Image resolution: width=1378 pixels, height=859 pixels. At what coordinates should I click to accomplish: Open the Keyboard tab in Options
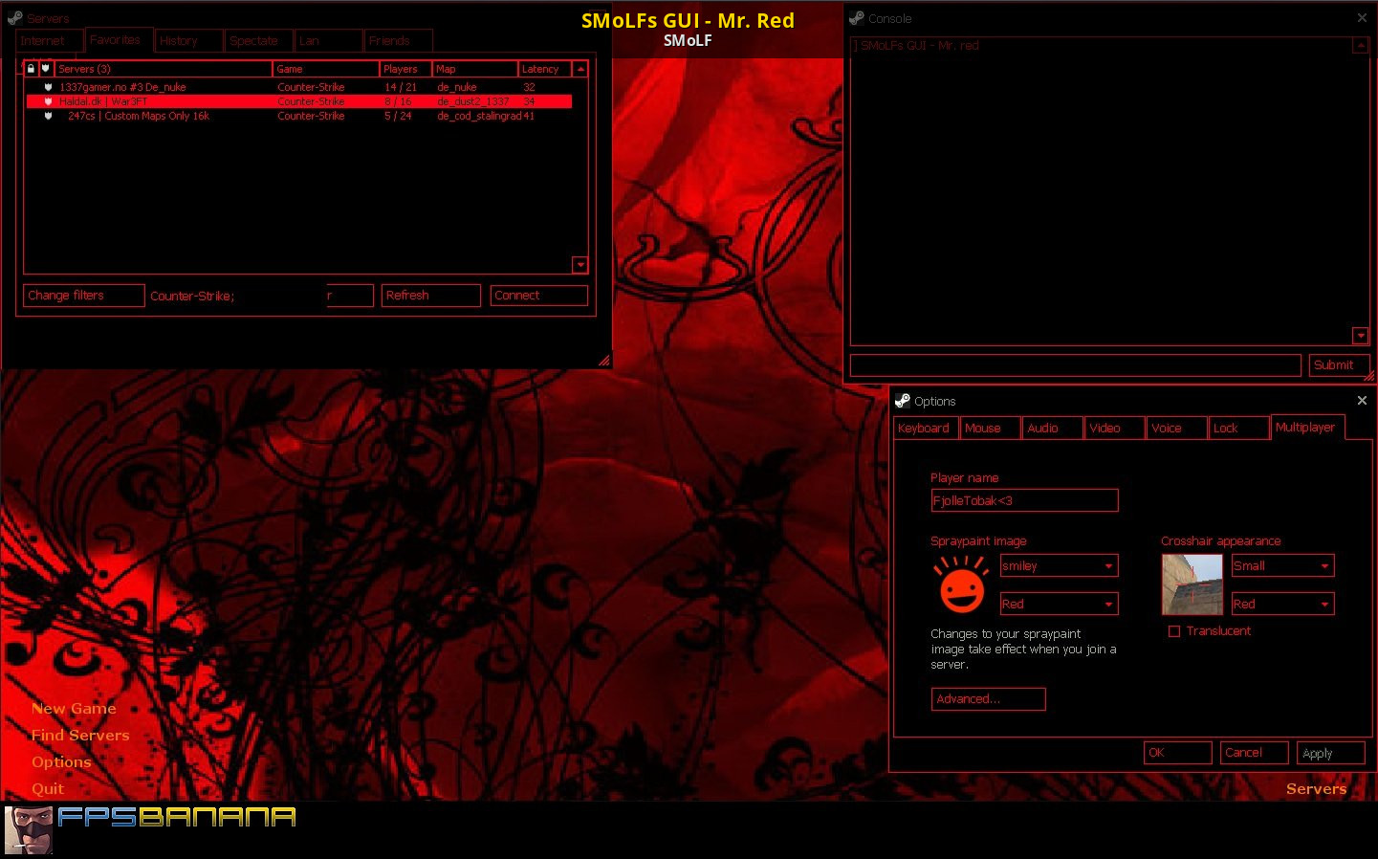926,428
